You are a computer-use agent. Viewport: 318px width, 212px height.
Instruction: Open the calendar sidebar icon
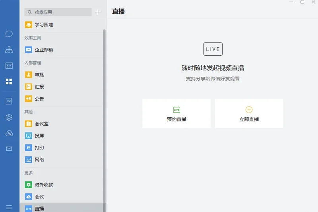(x=9, y=66)
